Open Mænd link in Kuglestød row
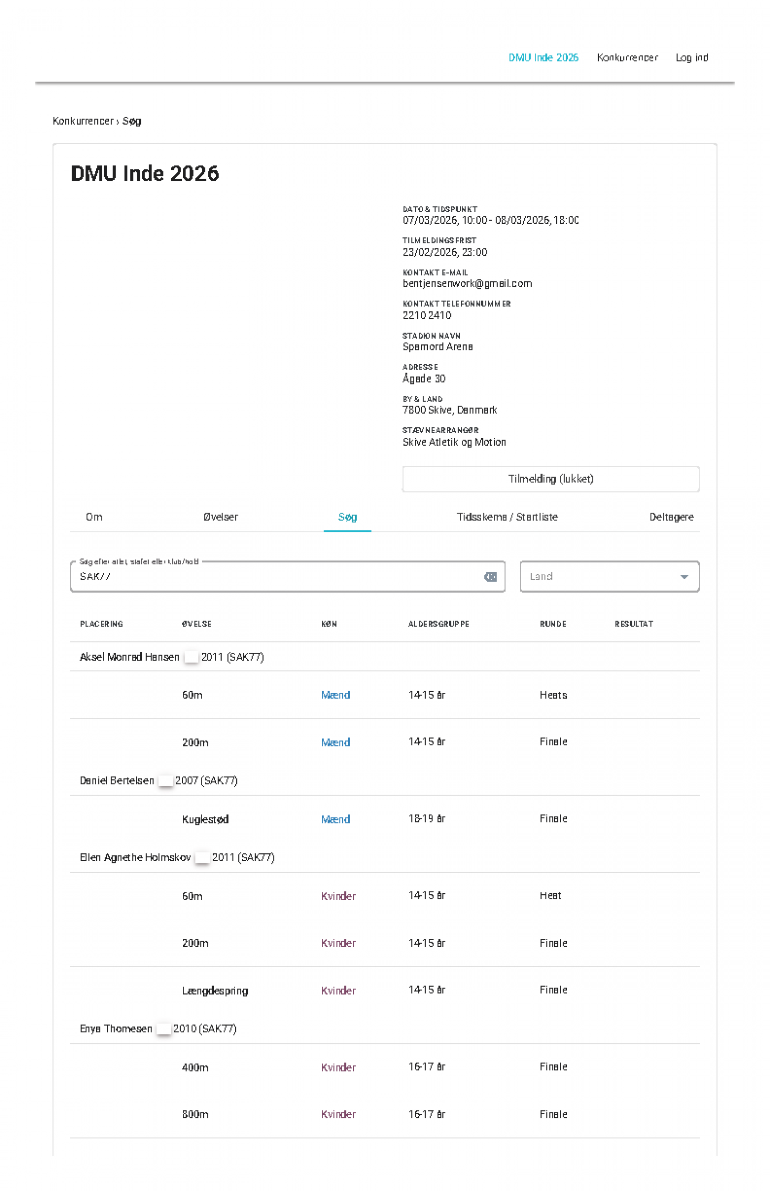This screenshot has height=1191, width=770. tap(335, 819)
